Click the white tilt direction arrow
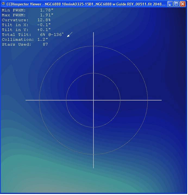The image size is (188, 195). pos(70,34)
